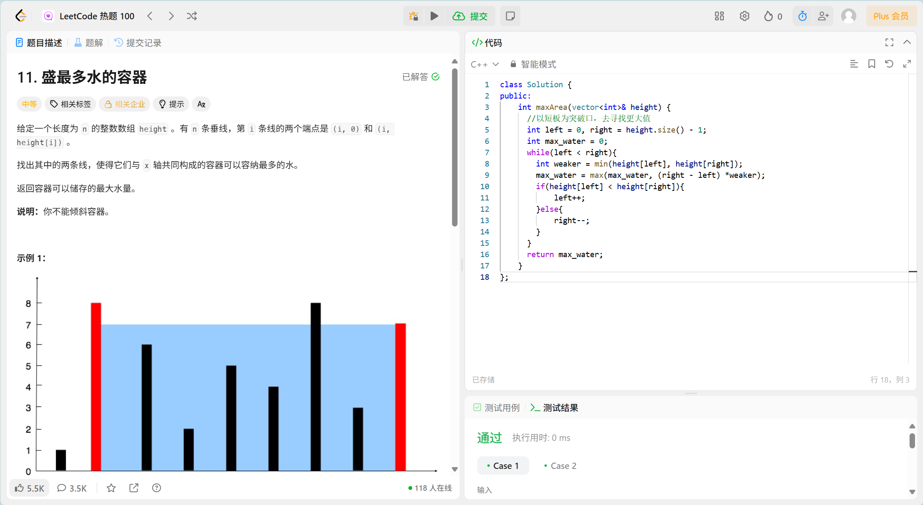Viewport: 923px width, 505px height.
Task: Click the test result panel scrollbar
Action: [x=912, y=441]
